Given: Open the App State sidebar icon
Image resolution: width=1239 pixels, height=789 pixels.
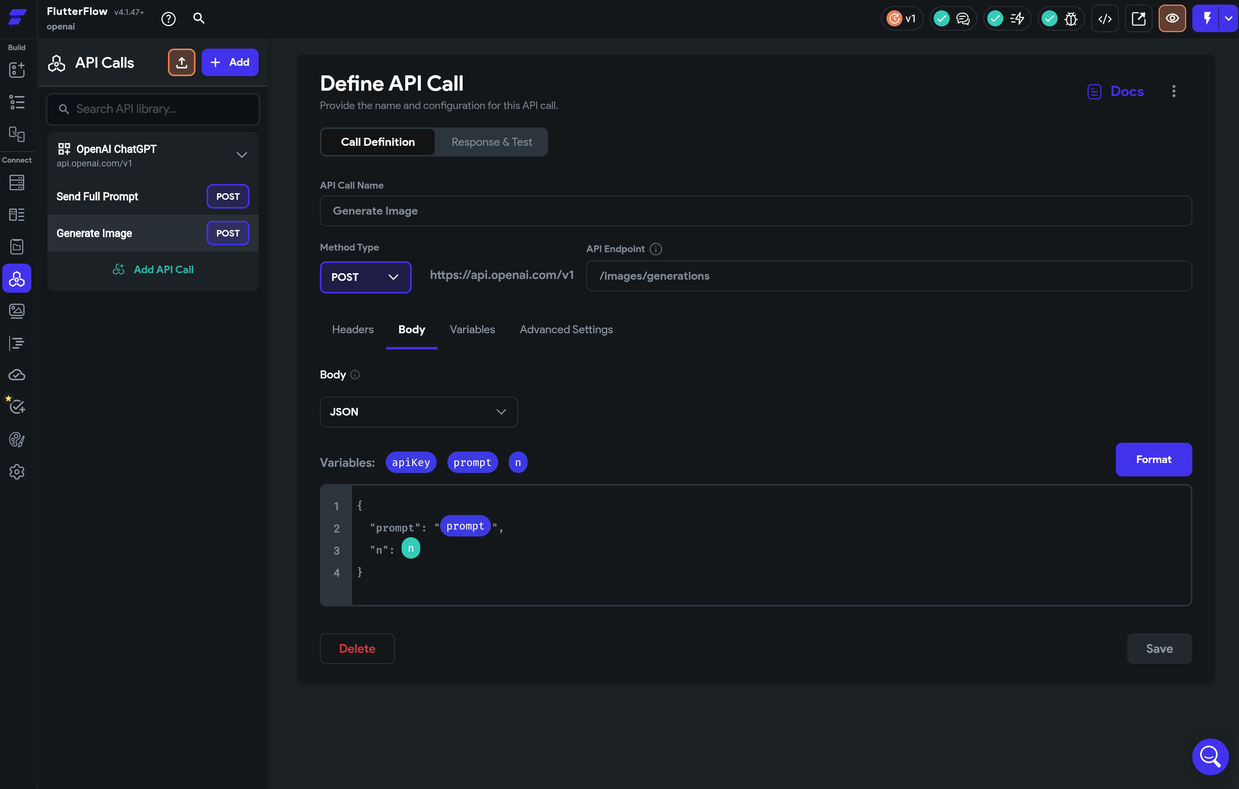Looking at the screenshot, I should click(17, 247).
